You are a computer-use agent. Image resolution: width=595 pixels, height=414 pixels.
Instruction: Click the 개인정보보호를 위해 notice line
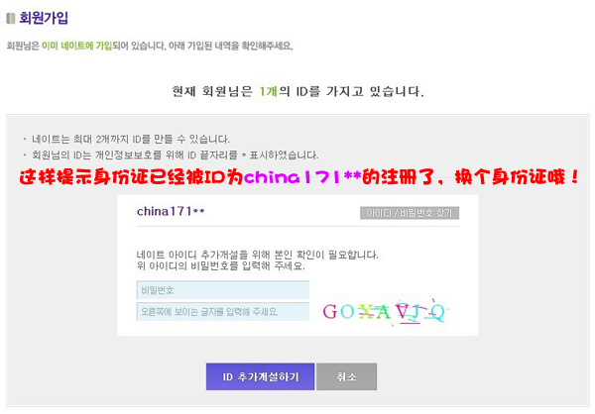click(171, 155)
